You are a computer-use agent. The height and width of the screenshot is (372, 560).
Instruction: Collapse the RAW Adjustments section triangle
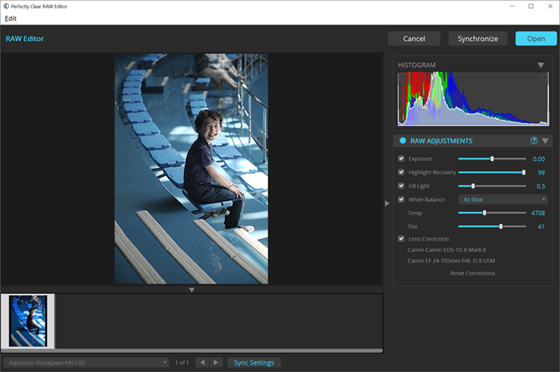(545, 140)
